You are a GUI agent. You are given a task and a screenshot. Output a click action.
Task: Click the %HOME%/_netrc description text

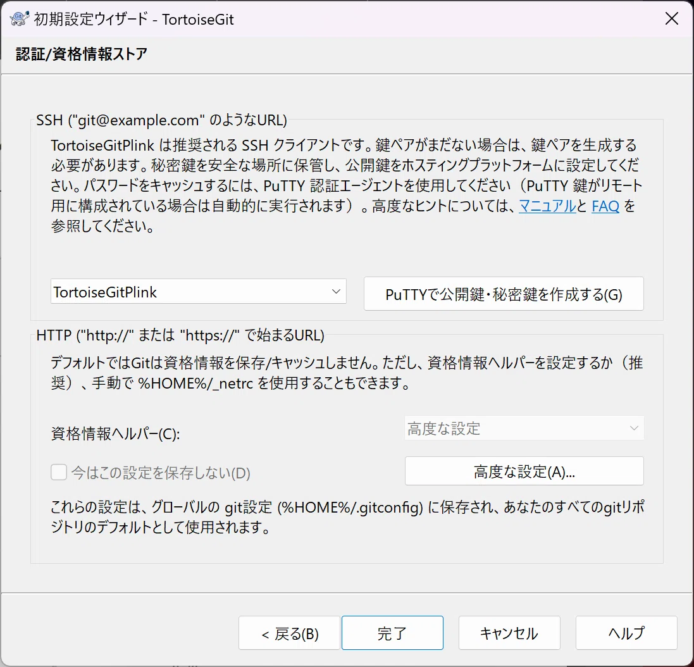pyautogui.click(x=347, y=373)
